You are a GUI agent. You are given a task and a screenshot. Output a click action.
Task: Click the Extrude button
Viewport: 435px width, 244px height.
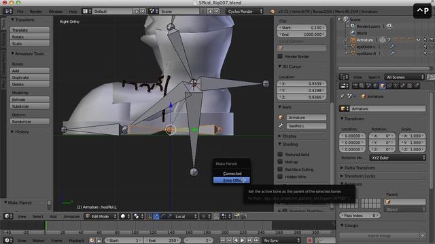tap(30, 100)
